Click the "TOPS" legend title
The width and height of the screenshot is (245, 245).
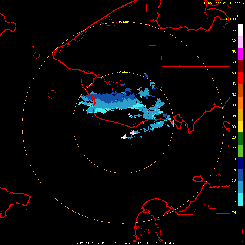pyautogui.click(x=239, y=16)
